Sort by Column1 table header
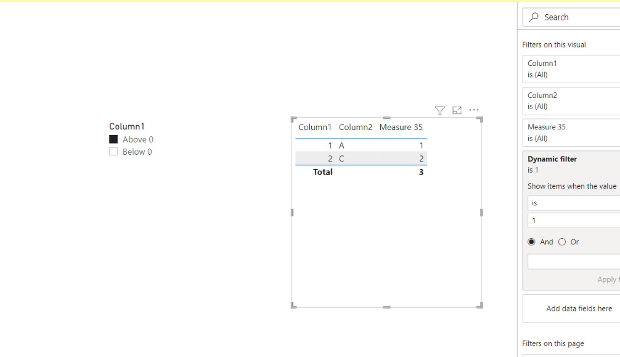 [315, 127]
